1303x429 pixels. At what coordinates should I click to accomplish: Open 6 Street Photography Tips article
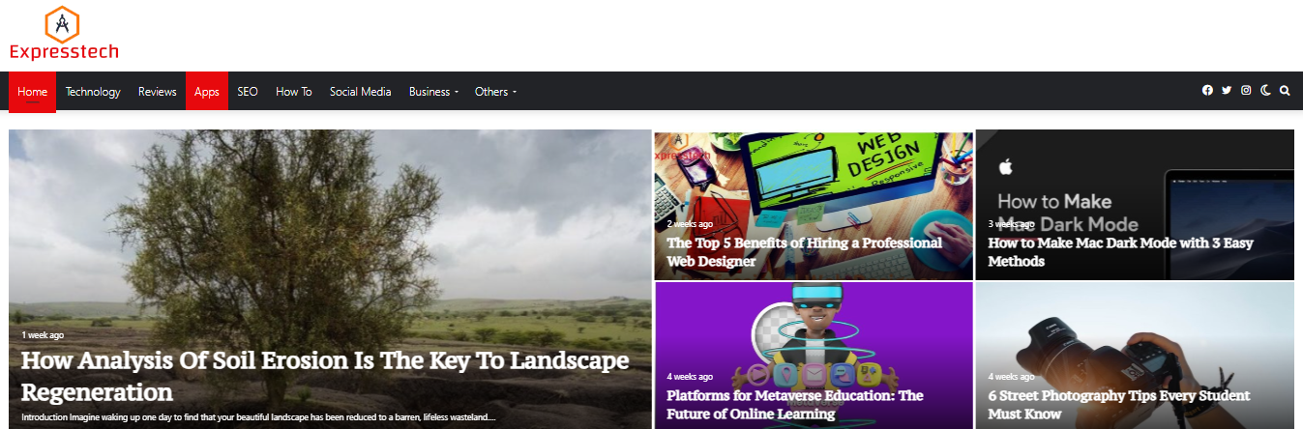coord(1119,404)
